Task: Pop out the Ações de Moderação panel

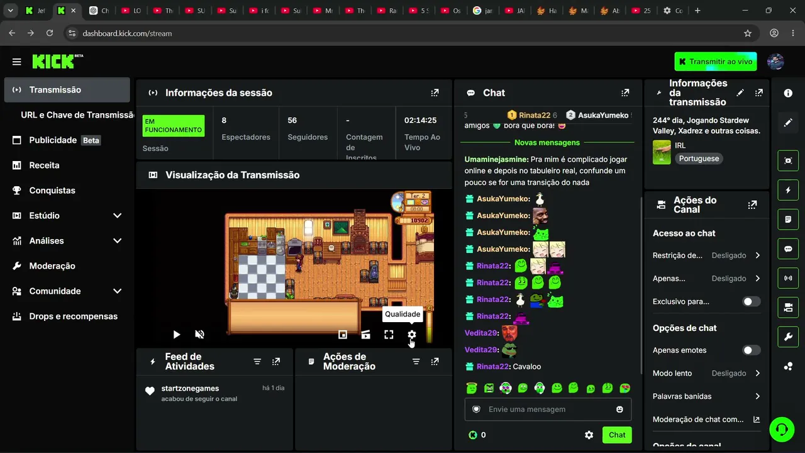Action: (x=435, y=362)
